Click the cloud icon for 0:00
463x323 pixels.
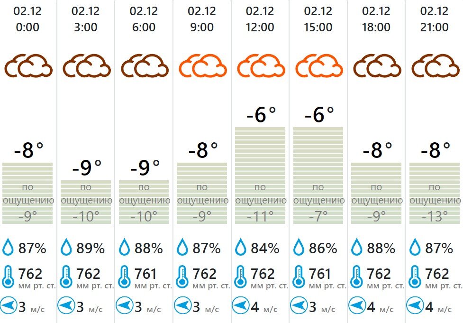[28, 65]
